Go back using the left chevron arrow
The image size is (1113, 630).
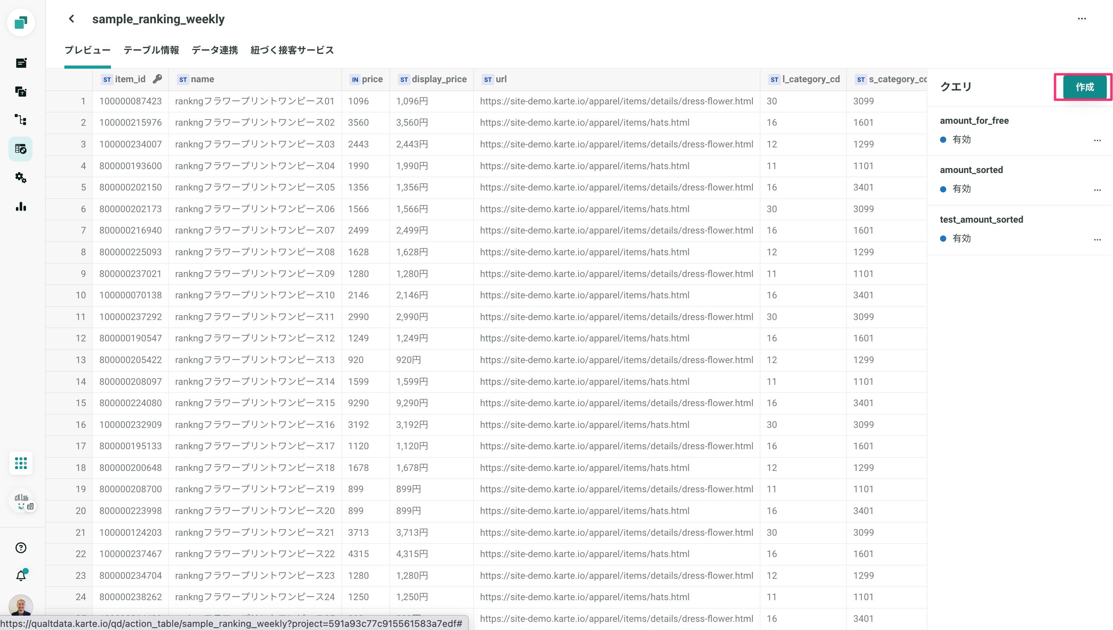72,19
